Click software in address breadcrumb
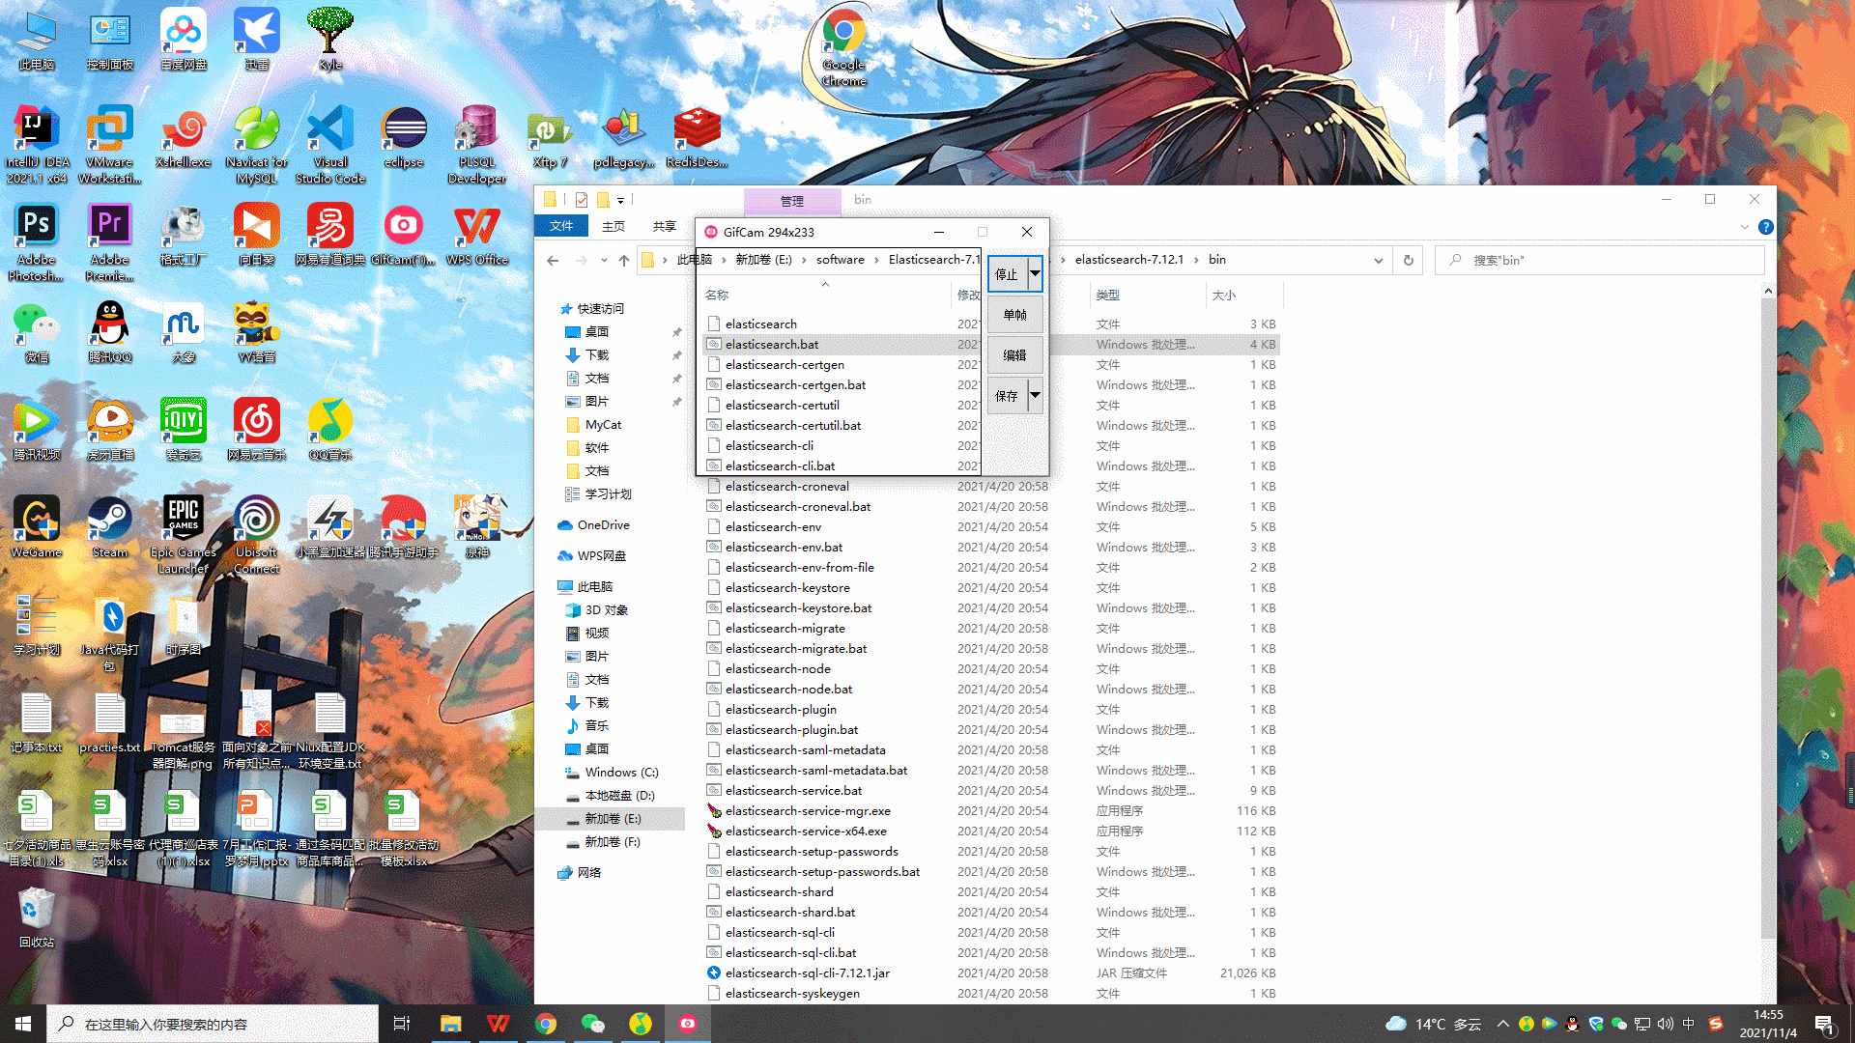The width and height of the screenshot is (1855, 1043). click(x=840, y=259)
